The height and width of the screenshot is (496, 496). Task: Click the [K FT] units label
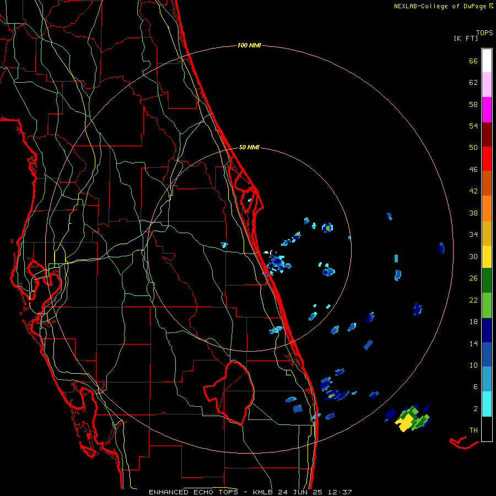point(466,38)
